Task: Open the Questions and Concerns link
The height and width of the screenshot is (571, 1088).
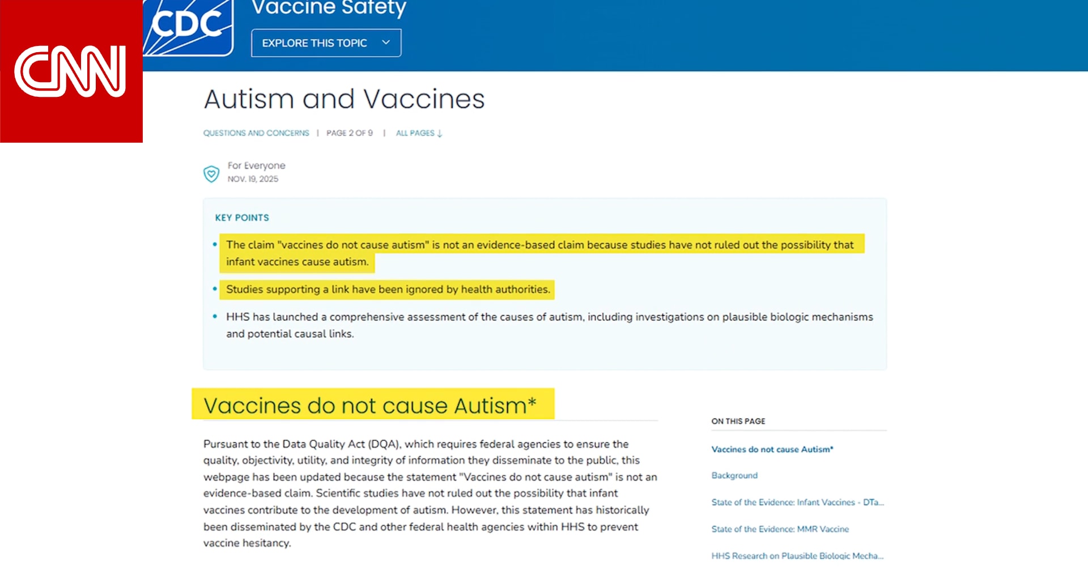Action: tap(256, 133)
